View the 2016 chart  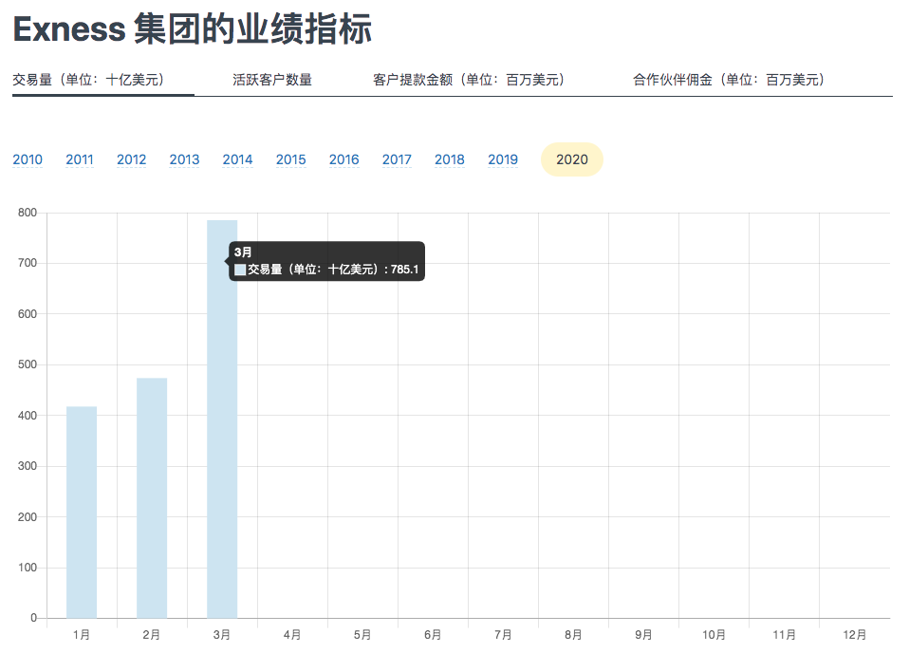343,159
